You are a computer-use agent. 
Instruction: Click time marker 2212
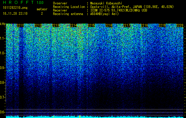coord(38,25)
